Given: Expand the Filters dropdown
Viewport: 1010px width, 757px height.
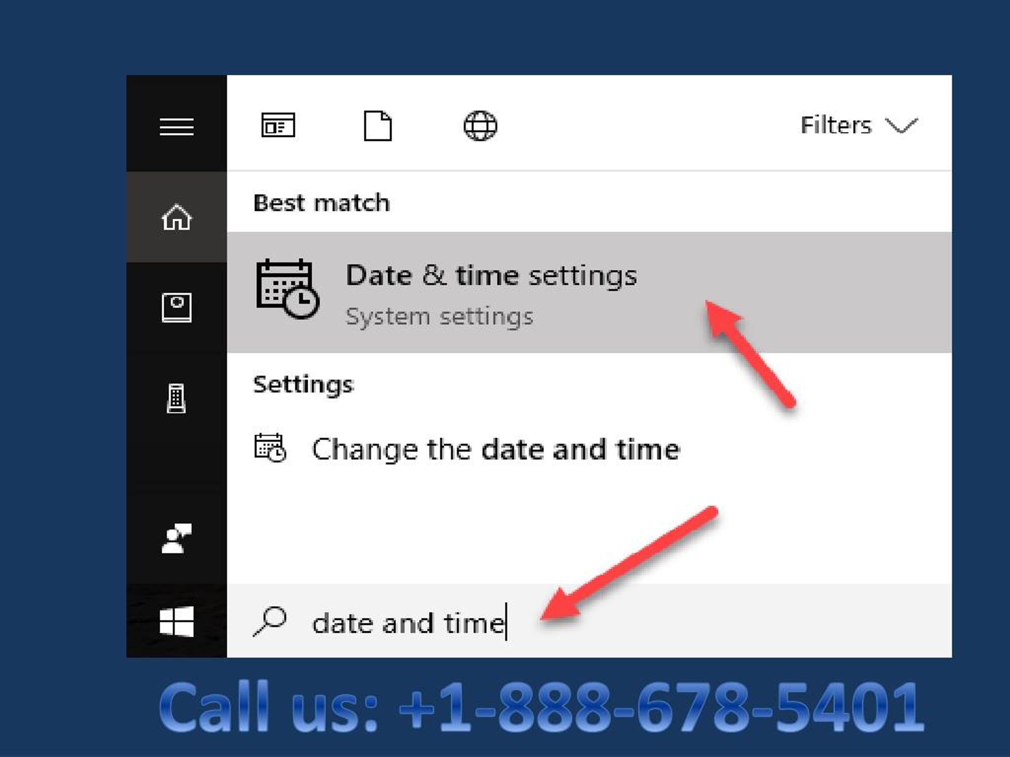Looking at the screenshot, I should [x=859, y=125].
